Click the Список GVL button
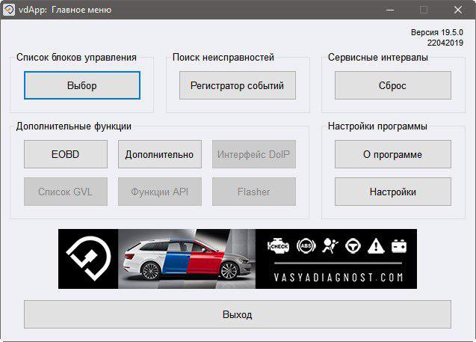Viewport: 476px width, 342px height. click(66, 192)
